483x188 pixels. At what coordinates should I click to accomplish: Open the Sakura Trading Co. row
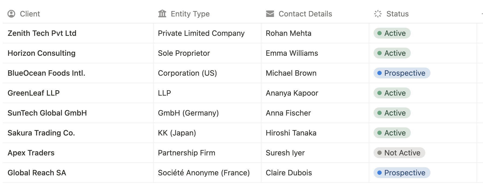41,133
